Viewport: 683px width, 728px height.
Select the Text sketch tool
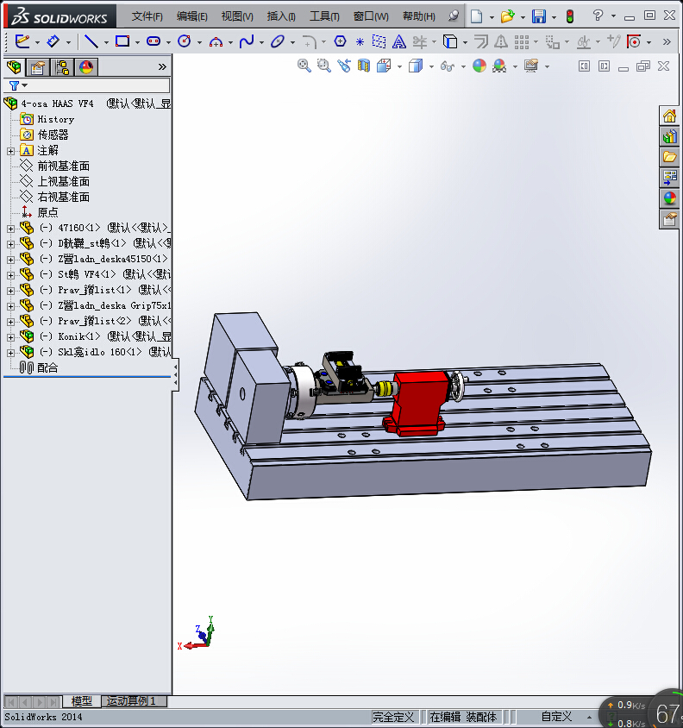coord(398,41)
